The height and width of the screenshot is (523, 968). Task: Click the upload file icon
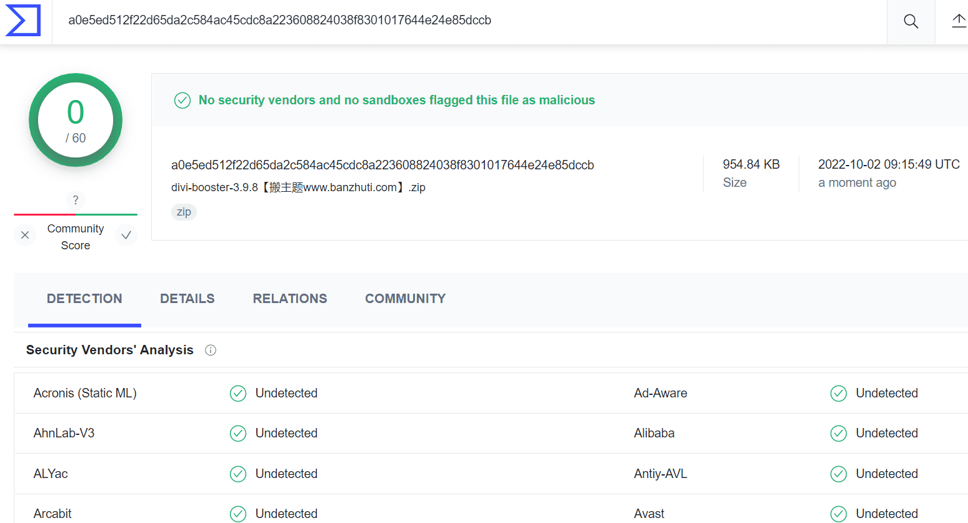[x=959, y=21]
